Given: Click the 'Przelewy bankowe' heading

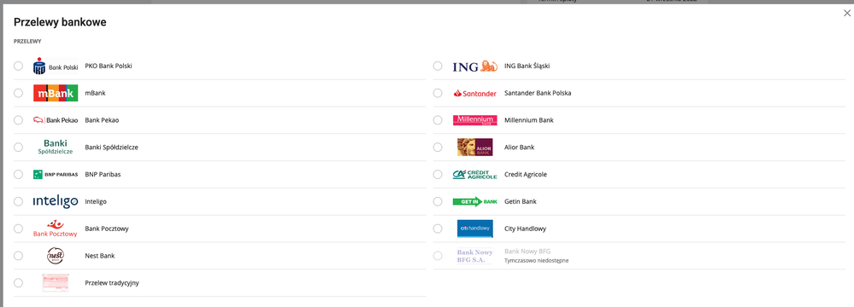Looking at the screenshot, I should coord(60,22).
